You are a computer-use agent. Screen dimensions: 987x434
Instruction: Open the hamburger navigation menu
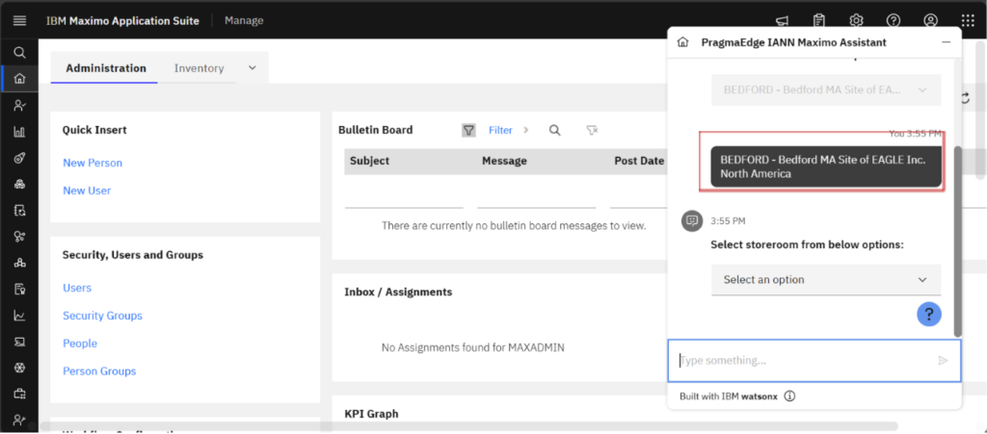[x=19, y=21]
